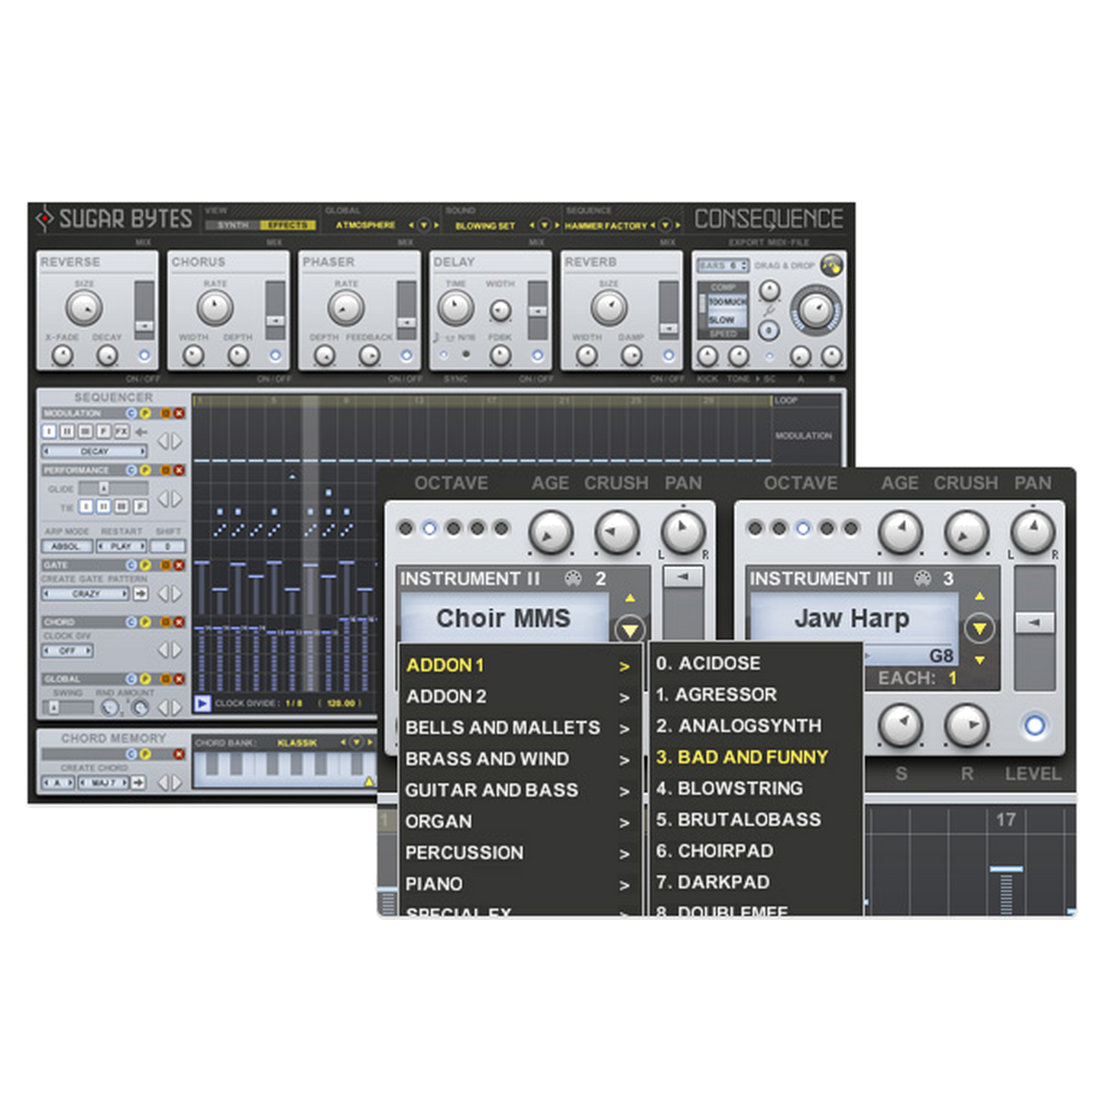Screen dimensions: 1104x1104
Task: Open the BELLS AND MALLETS category
Action: pyautogui.click(x=503, y=727)
